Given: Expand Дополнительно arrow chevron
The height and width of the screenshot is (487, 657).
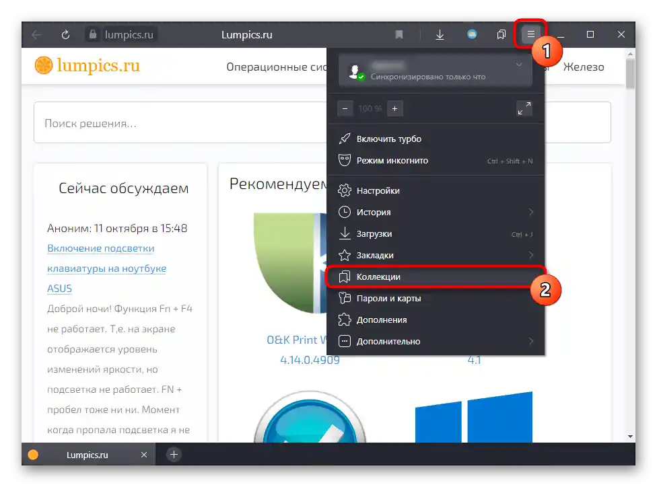Looking at the screenshot, I should pyautogui.click(x=531, y=341).
